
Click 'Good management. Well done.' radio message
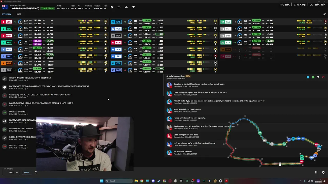click(x=186, y=135)
